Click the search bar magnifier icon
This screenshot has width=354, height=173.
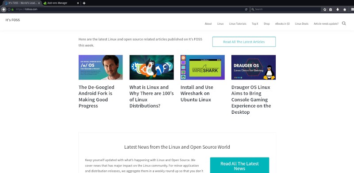253,9
